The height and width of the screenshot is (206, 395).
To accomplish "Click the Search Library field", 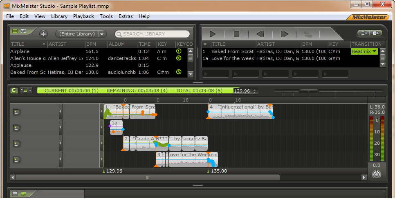I will pyautogui.click(x=152, y=34).
